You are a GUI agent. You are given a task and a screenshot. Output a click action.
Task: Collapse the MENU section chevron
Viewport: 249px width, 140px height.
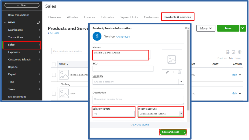5,23
